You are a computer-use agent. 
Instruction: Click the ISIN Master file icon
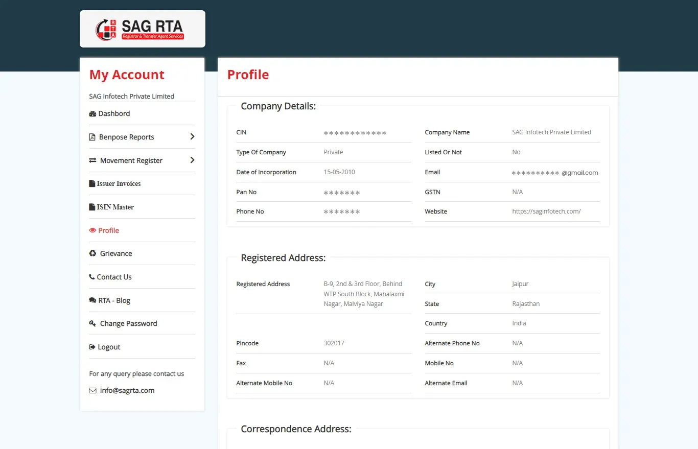point(92,207)
